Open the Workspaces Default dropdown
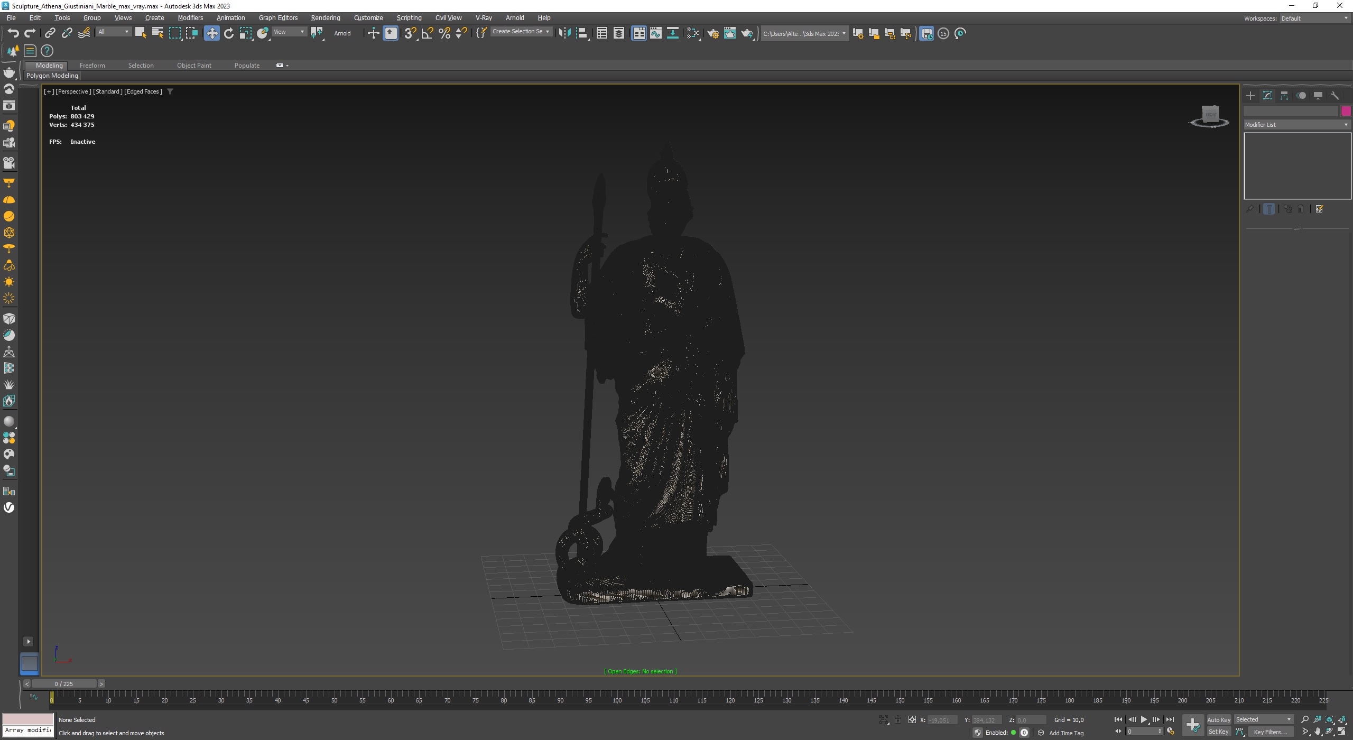 1314,18
